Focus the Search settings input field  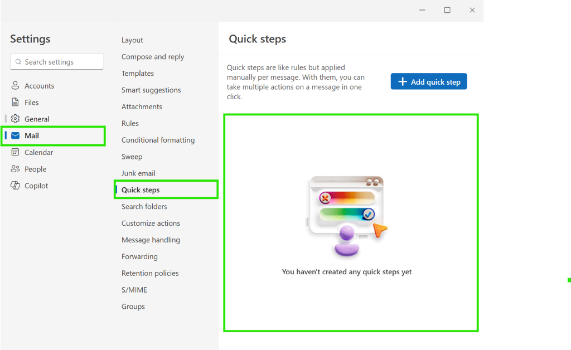(57, 61)
